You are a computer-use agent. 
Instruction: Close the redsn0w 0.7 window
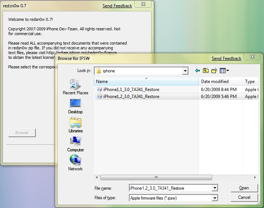coord(143,4)
